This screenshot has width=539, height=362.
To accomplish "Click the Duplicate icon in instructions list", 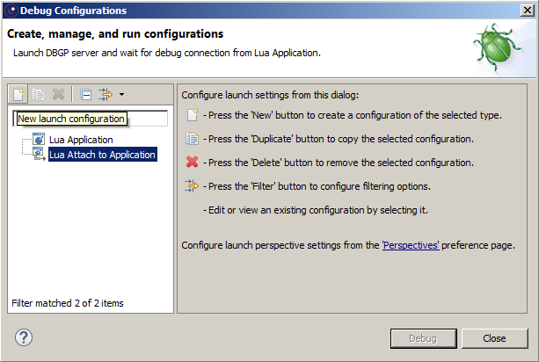I will [193, 139].
